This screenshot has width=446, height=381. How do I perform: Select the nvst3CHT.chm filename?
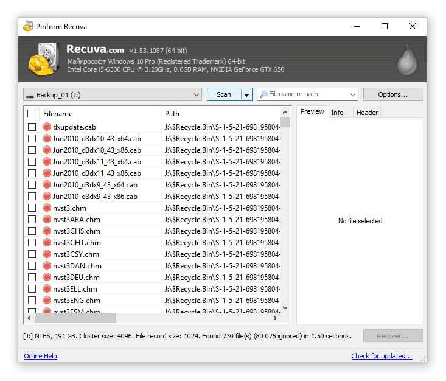click(77, 243)
